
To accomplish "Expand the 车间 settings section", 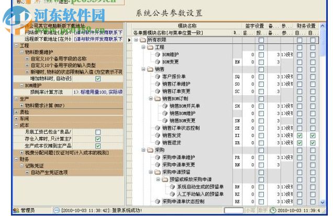I will click(x=16, y=118).
